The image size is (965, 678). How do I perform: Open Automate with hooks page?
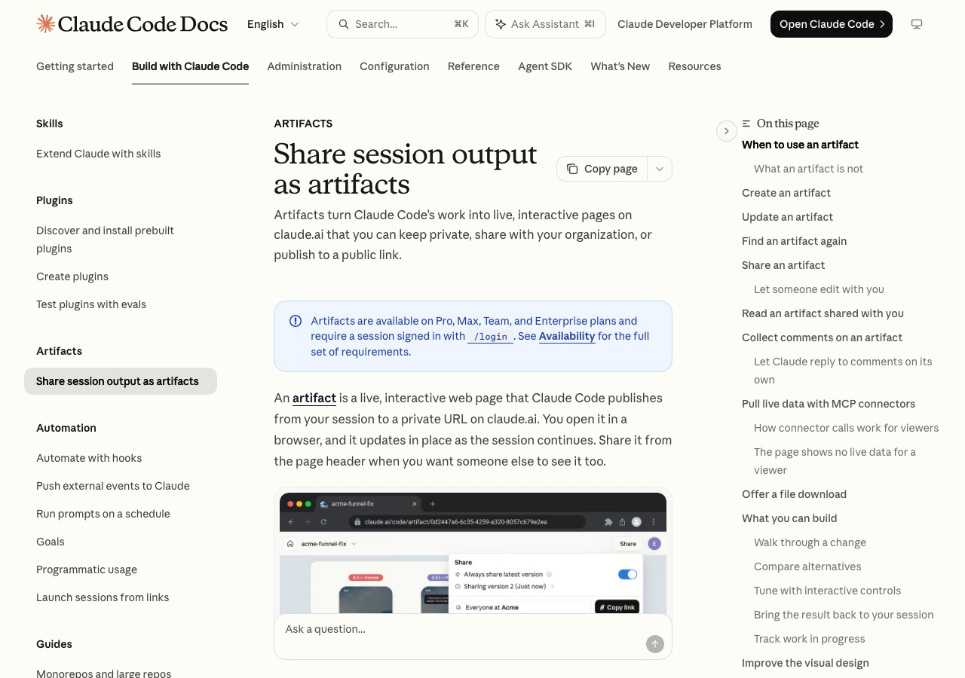coord(89,458)
